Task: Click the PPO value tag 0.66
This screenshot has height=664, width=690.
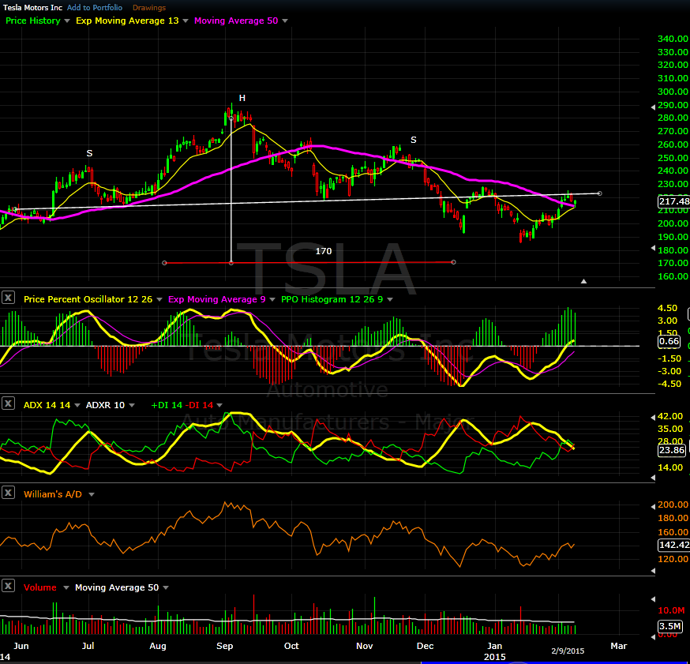Action: pos(669,341)
